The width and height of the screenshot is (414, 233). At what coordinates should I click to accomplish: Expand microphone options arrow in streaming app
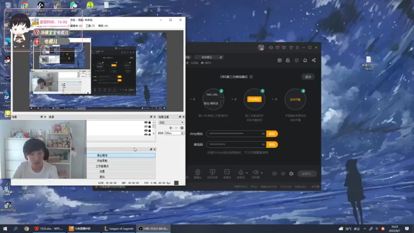pyautogui.click(x=247, y=173)
